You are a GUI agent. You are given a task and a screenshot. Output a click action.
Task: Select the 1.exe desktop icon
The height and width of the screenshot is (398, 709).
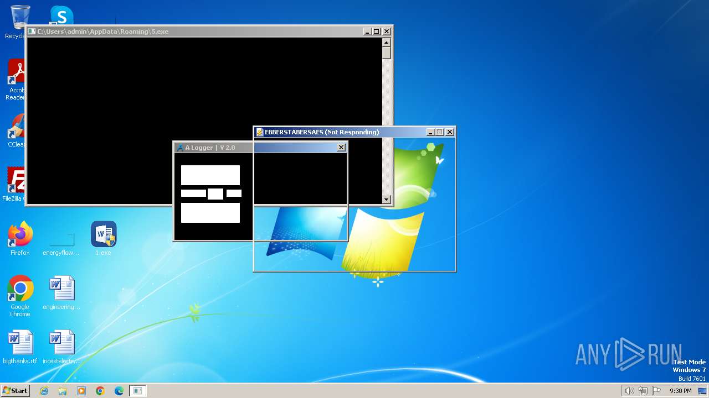[x=104, y=238]
